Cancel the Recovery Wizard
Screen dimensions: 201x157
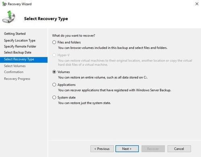click(x=179, y=149)
